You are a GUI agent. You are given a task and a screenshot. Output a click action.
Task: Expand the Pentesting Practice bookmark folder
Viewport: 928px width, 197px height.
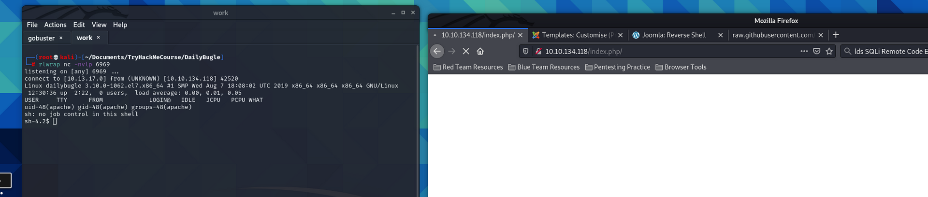point(618,67)
